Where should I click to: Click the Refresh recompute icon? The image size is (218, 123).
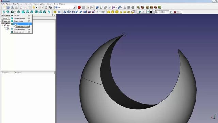(x=46, y=8)
